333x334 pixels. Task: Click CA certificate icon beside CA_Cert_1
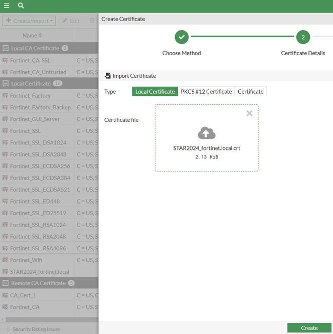click(x=5, y=295)
